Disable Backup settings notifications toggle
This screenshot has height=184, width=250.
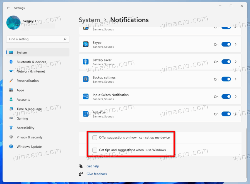click(226, 79)
